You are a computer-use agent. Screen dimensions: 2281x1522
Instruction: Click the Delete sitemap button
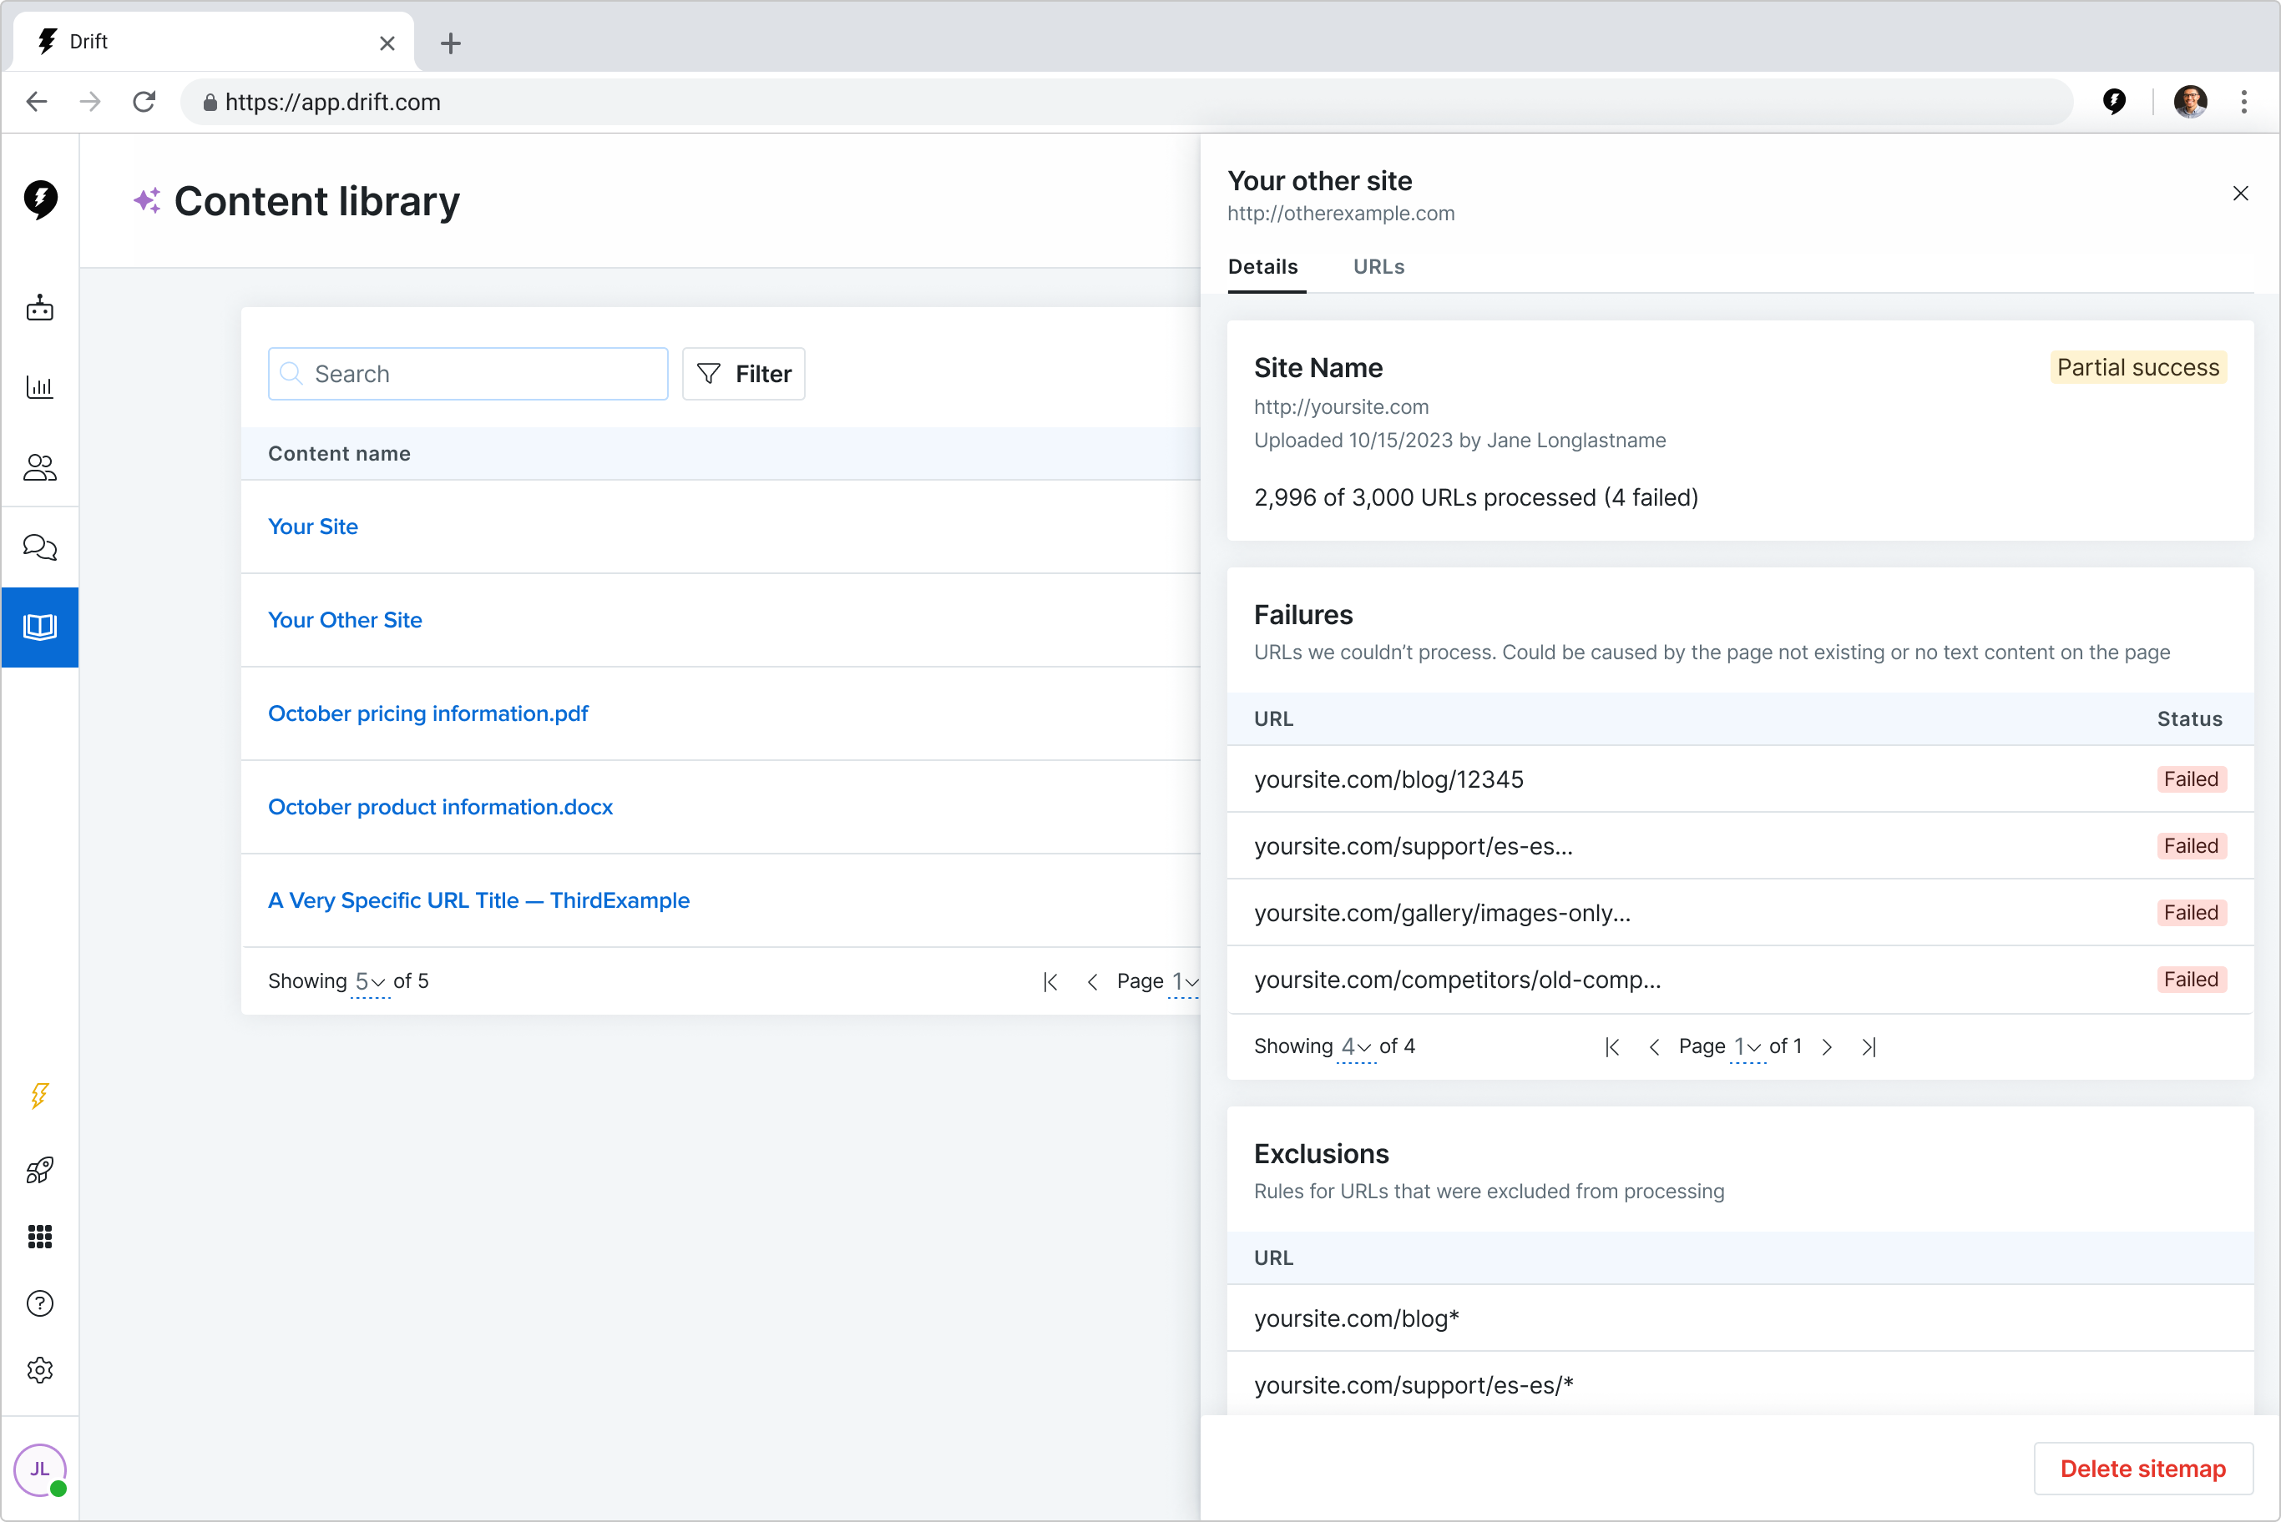click(2142, 1469)
